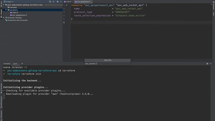Image resolution: width=215 pixels, height=121 pixels.
Task: Click the Project tool window side tab
Action: [1, 13]
